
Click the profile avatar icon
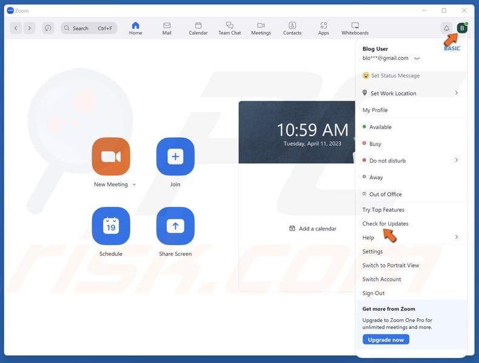tap(462, 28)
